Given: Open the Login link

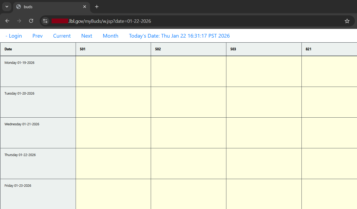Looking at the screenshot, I should click(x=14, y=36).
